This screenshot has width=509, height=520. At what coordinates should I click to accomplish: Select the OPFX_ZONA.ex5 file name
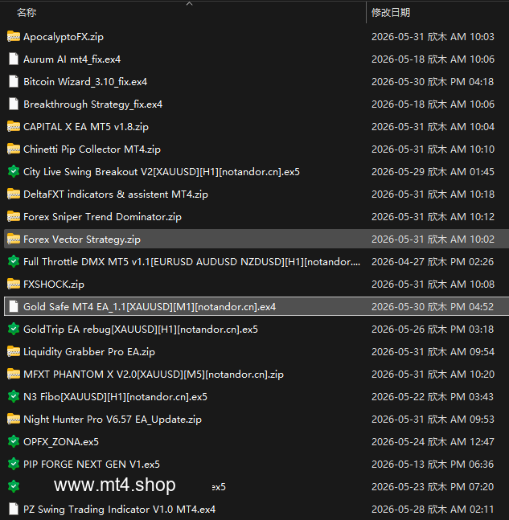tap(61, 442)
